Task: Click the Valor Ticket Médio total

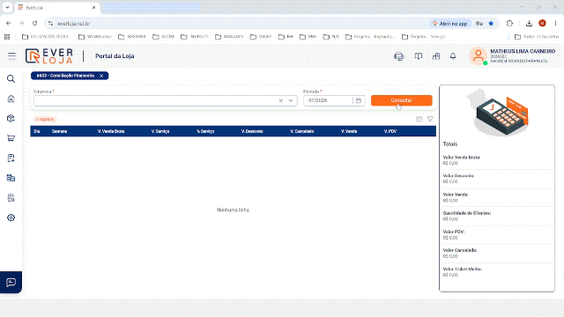Action: coord(462,272)
